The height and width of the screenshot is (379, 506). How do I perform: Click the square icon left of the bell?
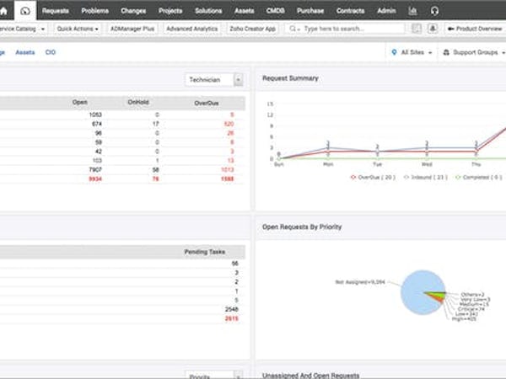[417, 29]
